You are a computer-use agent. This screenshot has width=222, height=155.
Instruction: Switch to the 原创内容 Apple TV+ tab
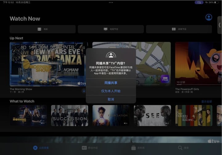[x=90, y=148]
